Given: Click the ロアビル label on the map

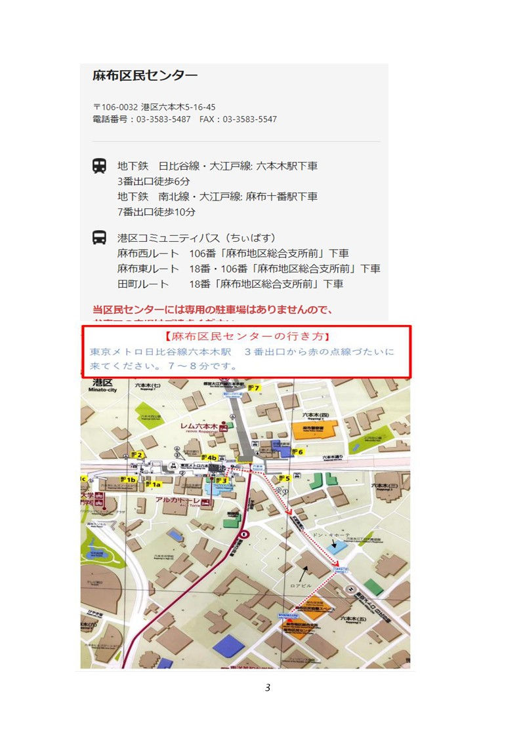Looking at the screenshot, I should [300, 586].
